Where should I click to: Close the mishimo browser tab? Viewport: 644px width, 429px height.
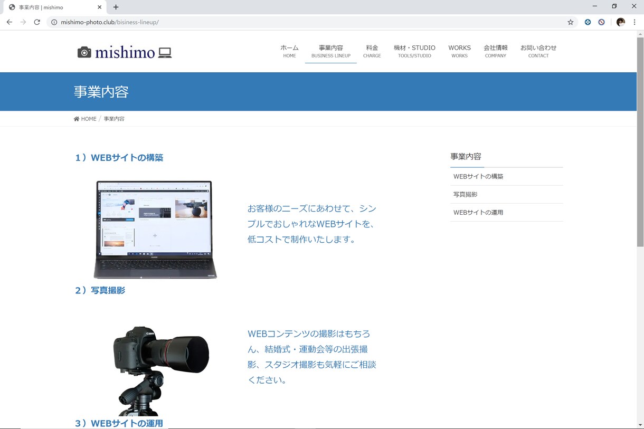[99, 7]
